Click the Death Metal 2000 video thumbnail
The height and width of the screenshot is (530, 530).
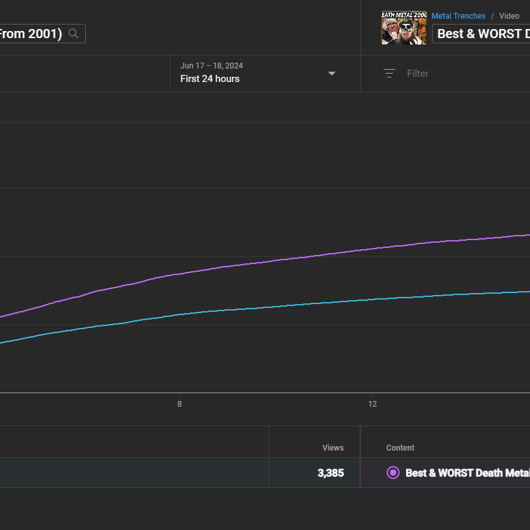pyautogui.click(x=404, y=28)
